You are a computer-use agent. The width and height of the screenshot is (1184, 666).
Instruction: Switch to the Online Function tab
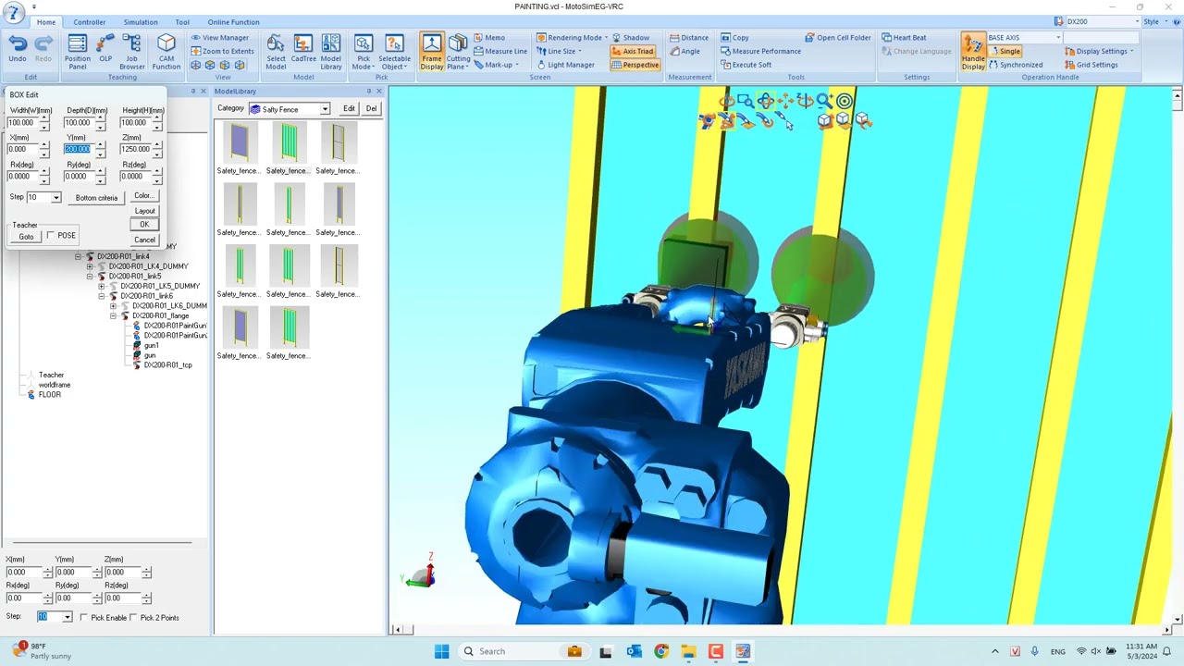[233, 22]
